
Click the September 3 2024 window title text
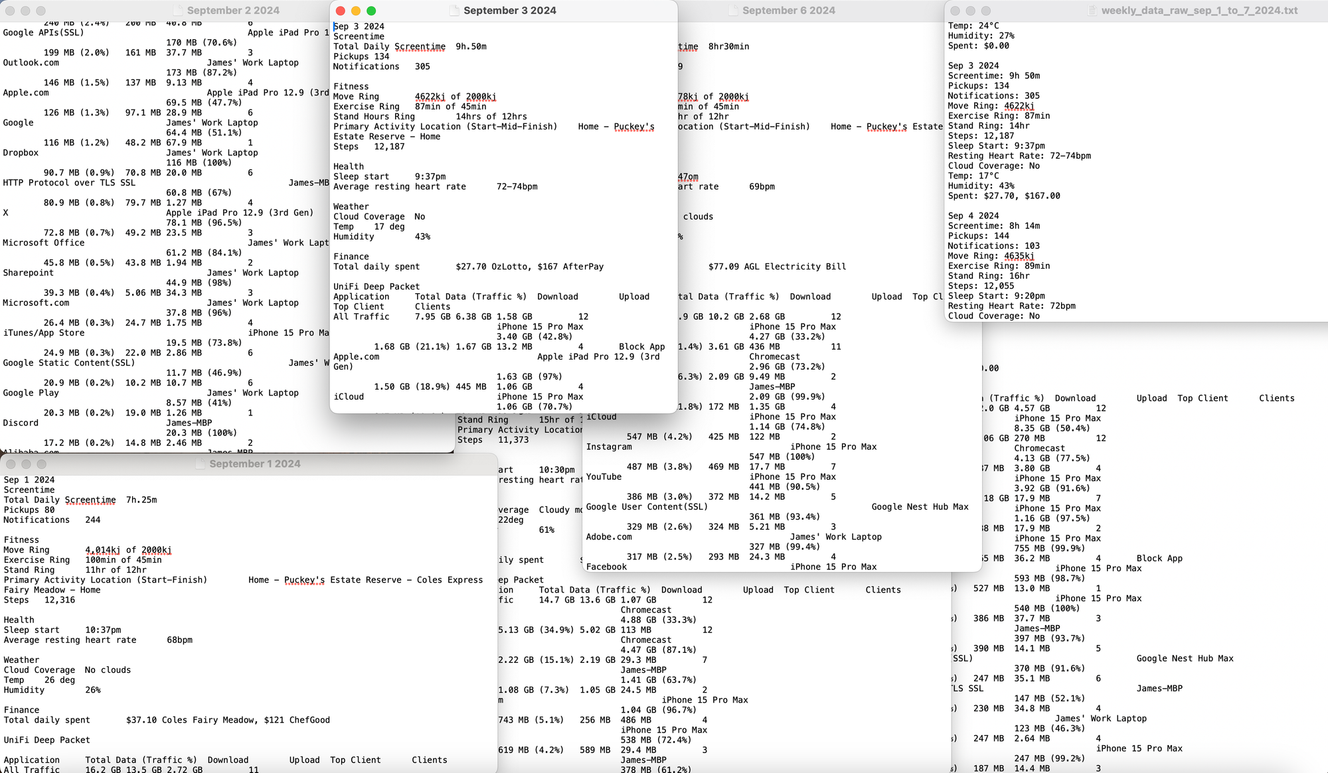pos(510,11)
